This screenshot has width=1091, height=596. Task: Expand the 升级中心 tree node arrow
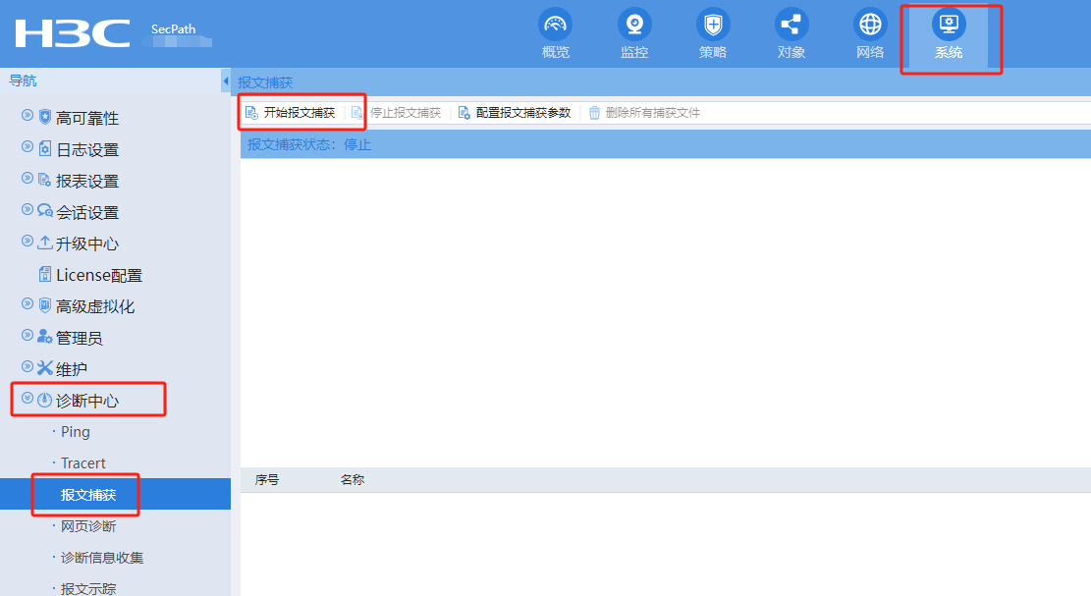click(27, 241)
